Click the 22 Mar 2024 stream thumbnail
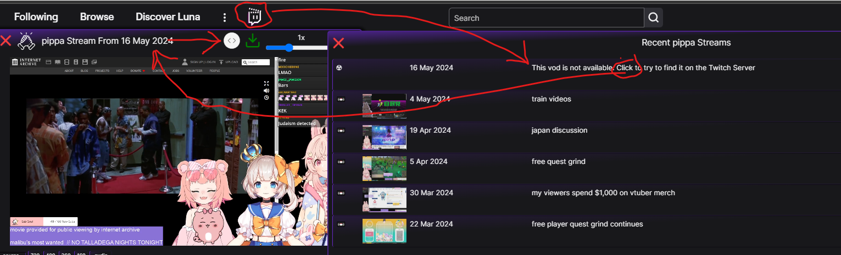841x255 pixels. 385,230
